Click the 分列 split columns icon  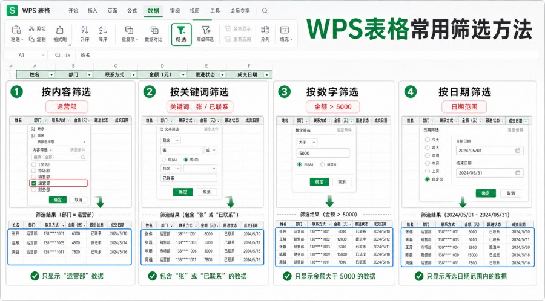click(265, 30)
